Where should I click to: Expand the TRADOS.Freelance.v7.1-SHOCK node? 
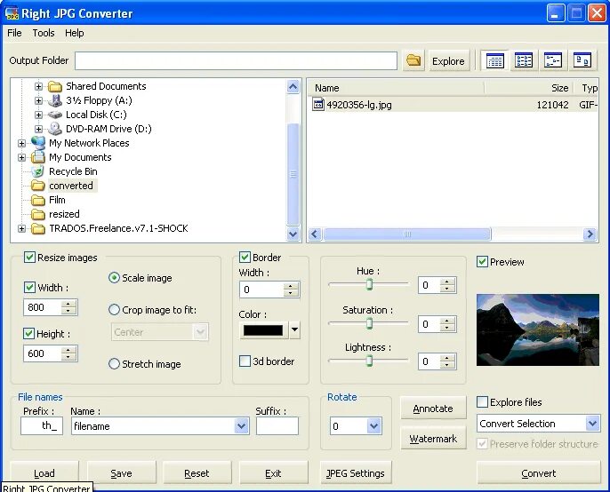tap(21, 228)
